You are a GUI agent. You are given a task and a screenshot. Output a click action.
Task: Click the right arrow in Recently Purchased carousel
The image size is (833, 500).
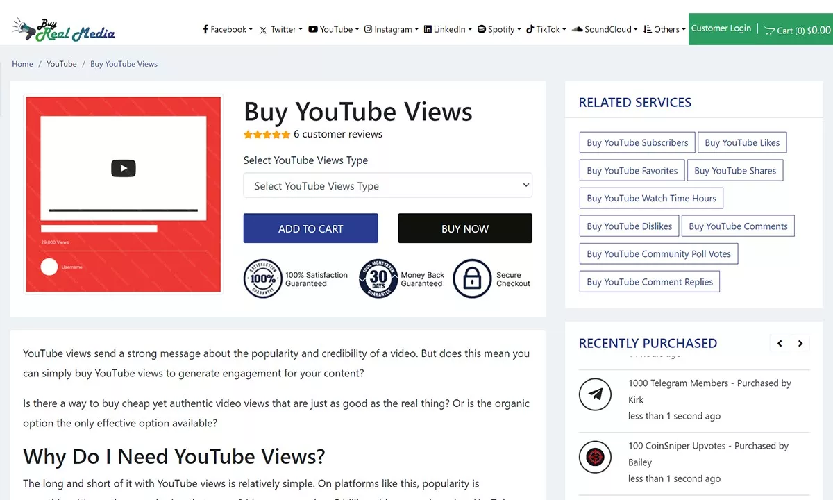click(x=800, y=343)
